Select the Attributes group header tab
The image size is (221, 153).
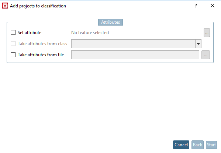pos(111,22)
